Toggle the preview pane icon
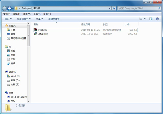The image size is (163, 114). (x=151, y=19)
